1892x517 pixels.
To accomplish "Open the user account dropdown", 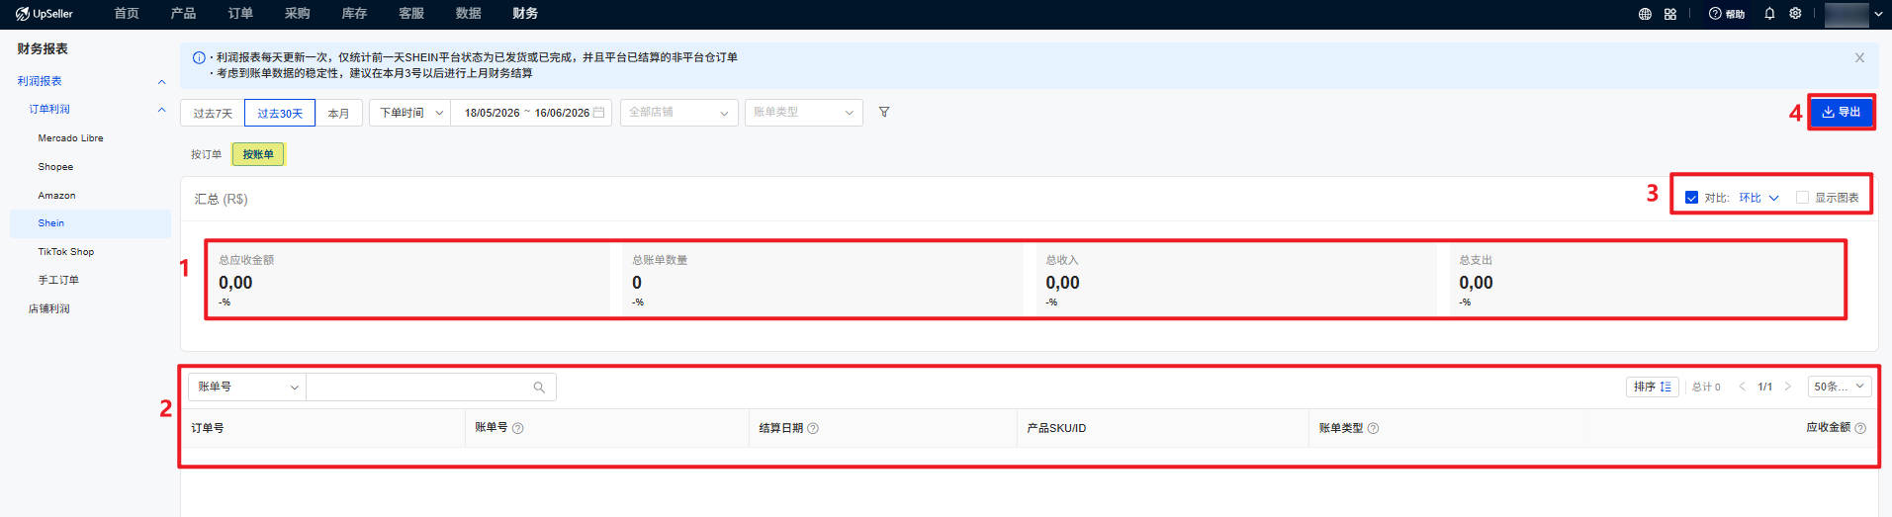I will 1853,14.
